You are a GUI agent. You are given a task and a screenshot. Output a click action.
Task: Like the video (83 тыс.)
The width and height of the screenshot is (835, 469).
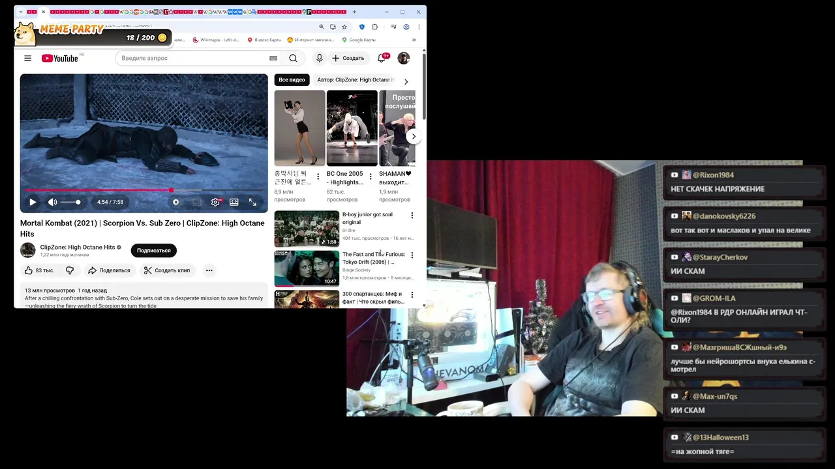click(39, 270)
